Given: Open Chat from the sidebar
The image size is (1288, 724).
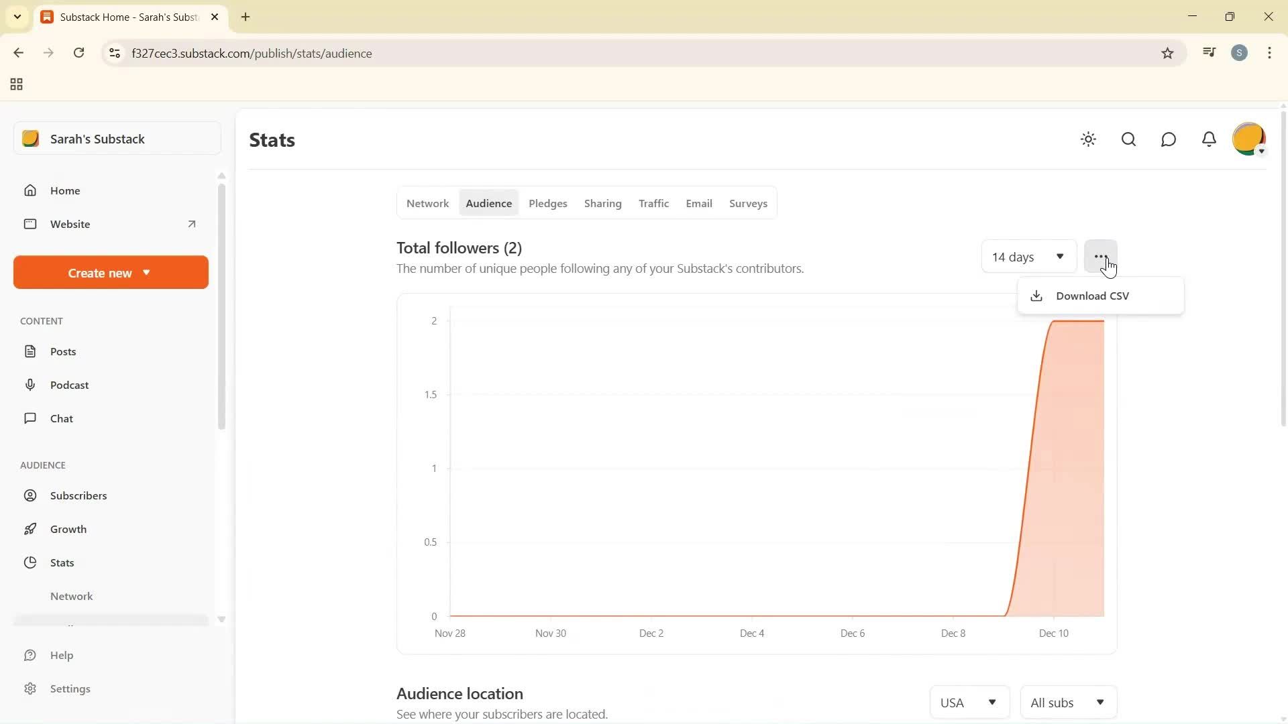Looking at the screenshot, I should pyautogui.click(x=61, y=418).
